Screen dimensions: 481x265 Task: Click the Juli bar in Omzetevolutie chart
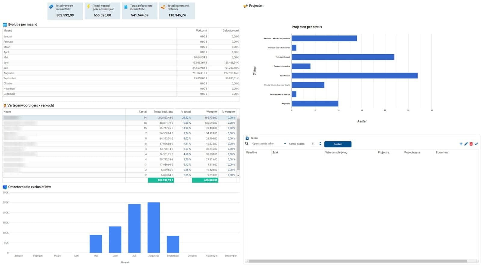(134, 228)
